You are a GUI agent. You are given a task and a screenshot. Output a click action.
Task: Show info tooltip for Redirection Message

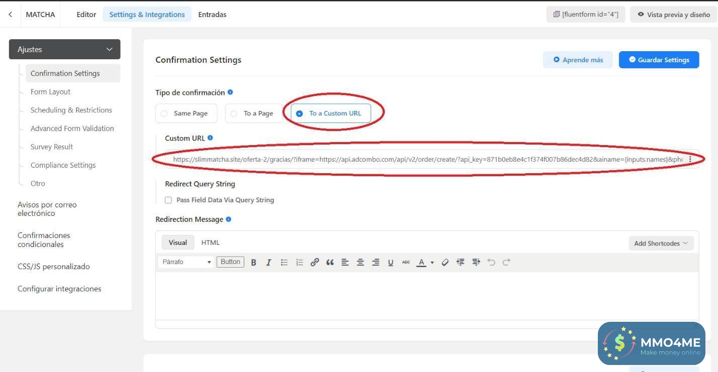(x=228, y=219)
